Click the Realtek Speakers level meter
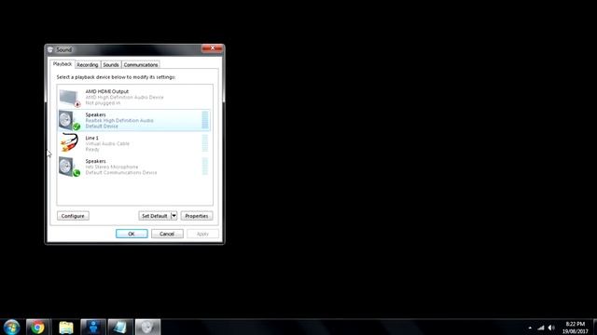The image size is (597, 335). (205, 120)
